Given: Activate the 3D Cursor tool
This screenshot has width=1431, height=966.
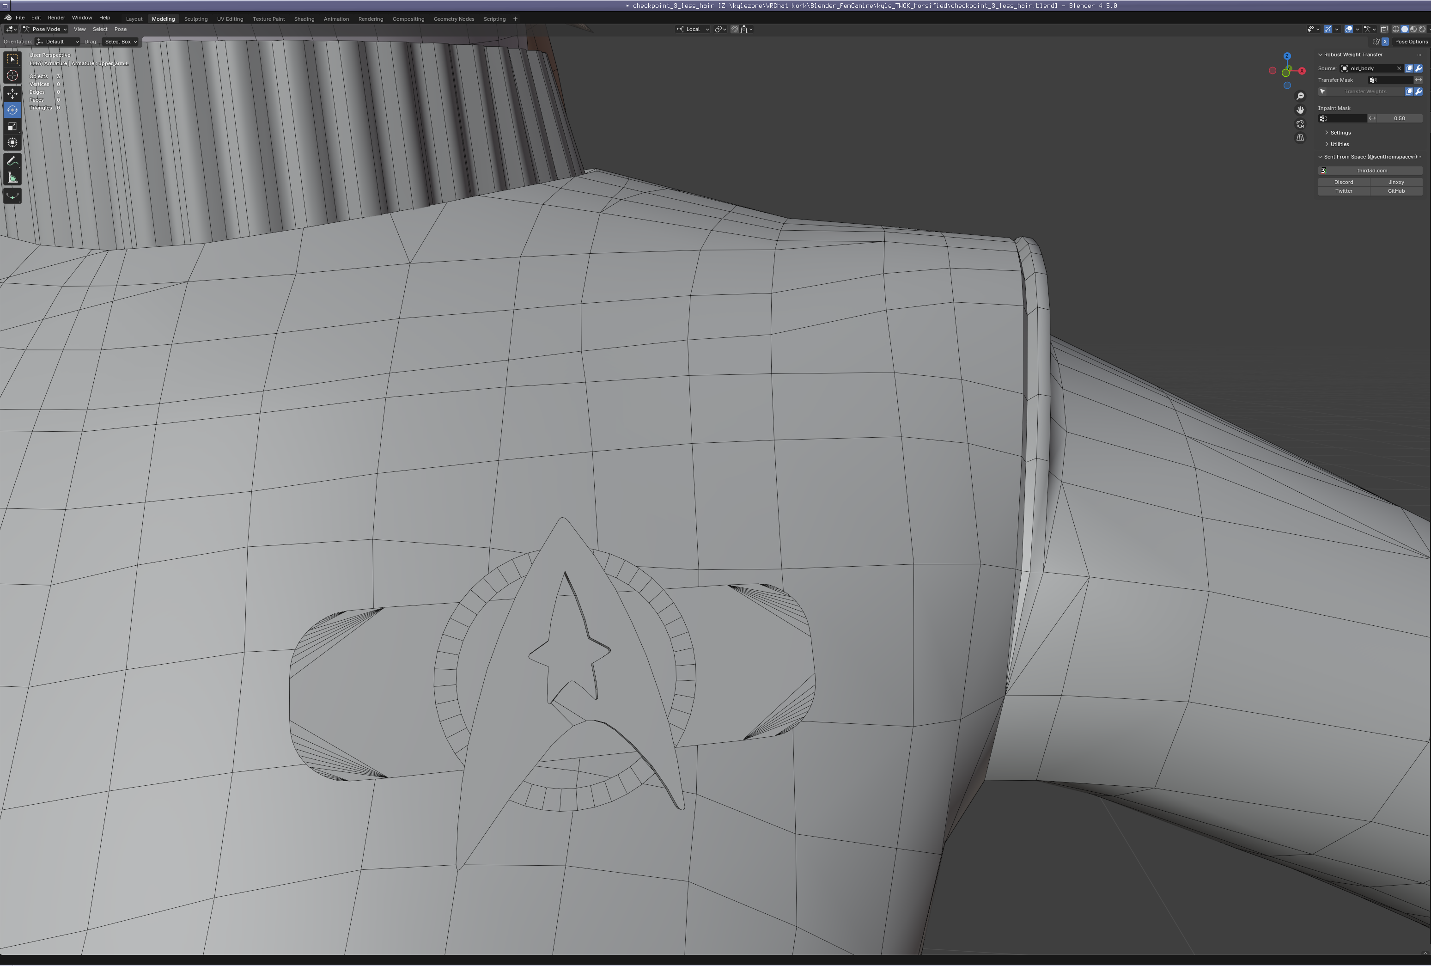Looking at the screenshot, I should click(x=12, y=76).
